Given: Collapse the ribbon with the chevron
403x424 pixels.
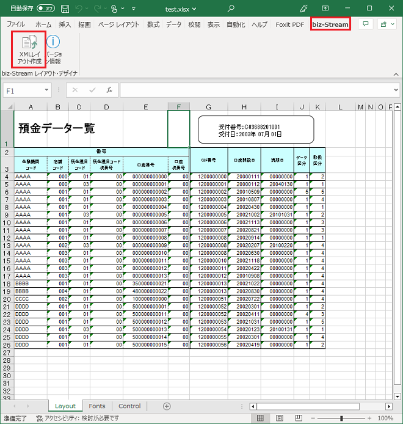Looking at the screenshot, I should 396,74.
